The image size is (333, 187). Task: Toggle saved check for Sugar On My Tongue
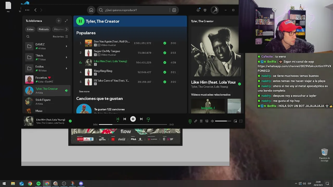(x=165, y=53)
